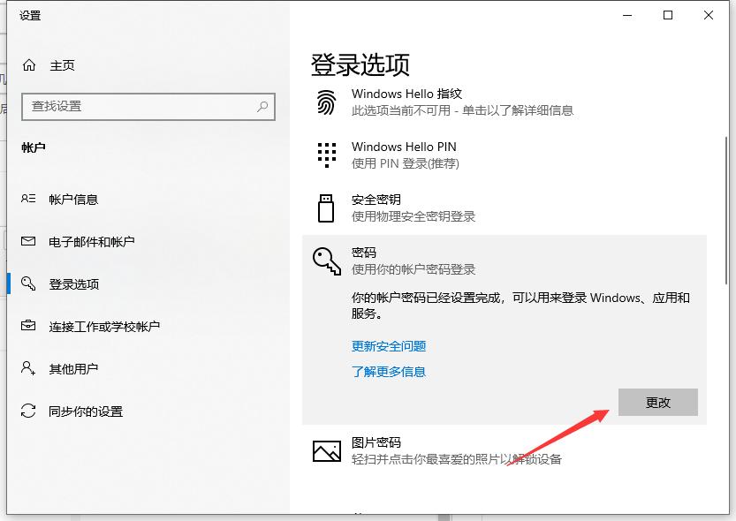Click the 同步你的设置 sync icon

tap(27, 411)
